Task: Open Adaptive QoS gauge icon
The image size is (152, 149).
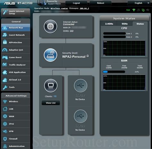Action: click(x=5, y=50)
